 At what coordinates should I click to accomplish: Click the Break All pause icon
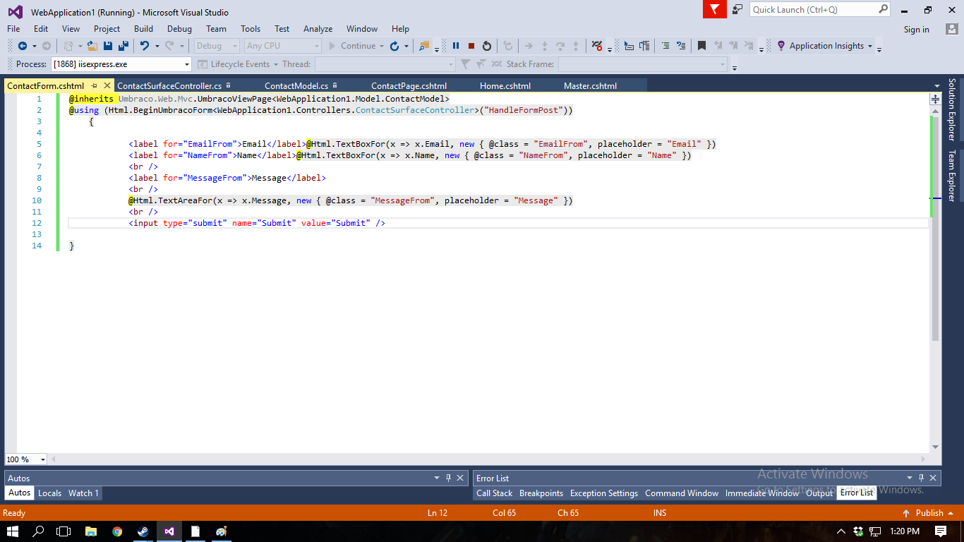point(456,46)
